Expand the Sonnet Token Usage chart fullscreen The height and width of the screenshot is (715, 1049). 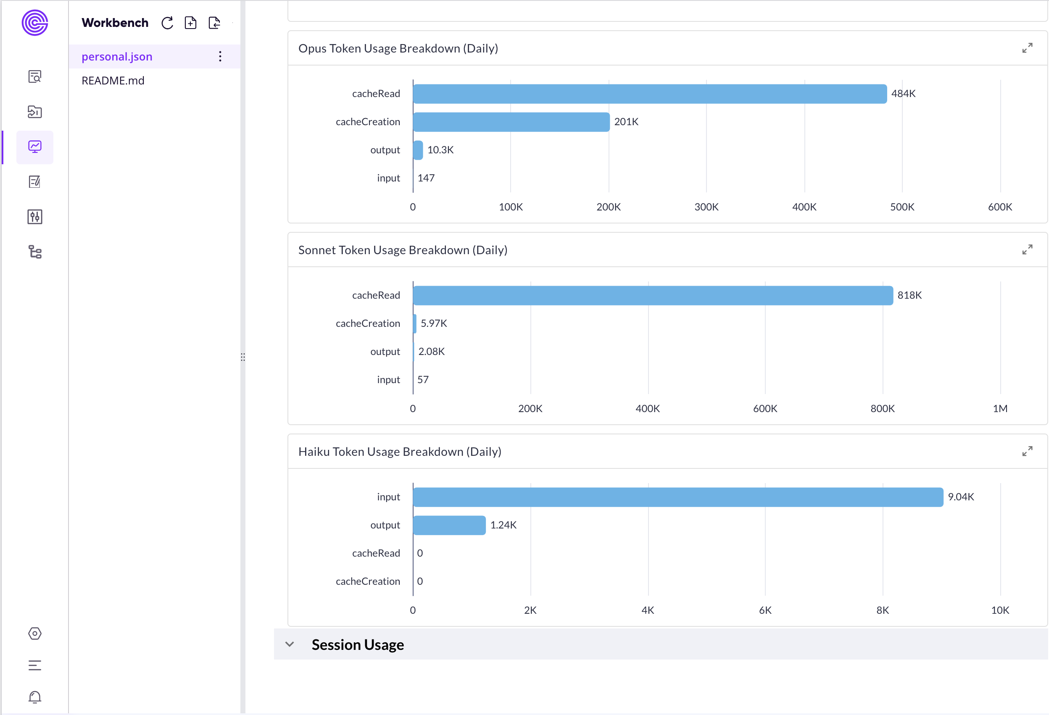pos(1027,249)
